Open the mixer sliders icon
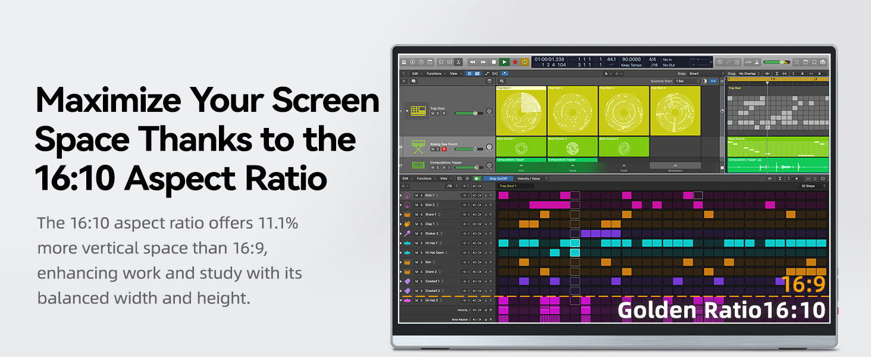The height and width of the screenshot is (357, 871). point(450,62)
